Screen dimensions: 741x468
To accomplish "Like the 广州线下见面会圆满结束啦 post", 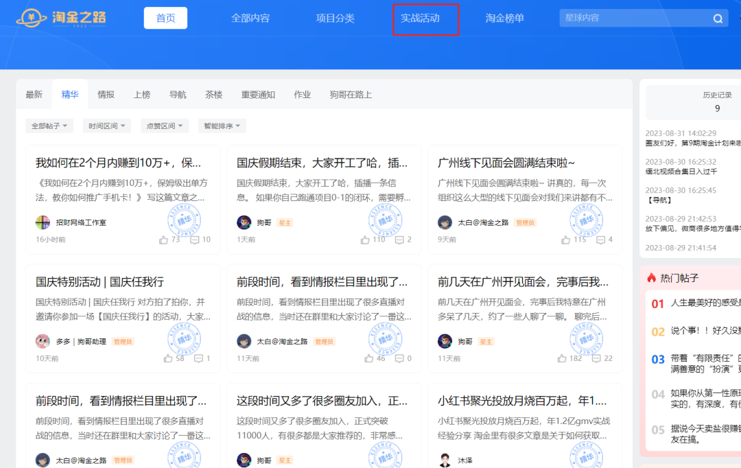I will [565, 240].
